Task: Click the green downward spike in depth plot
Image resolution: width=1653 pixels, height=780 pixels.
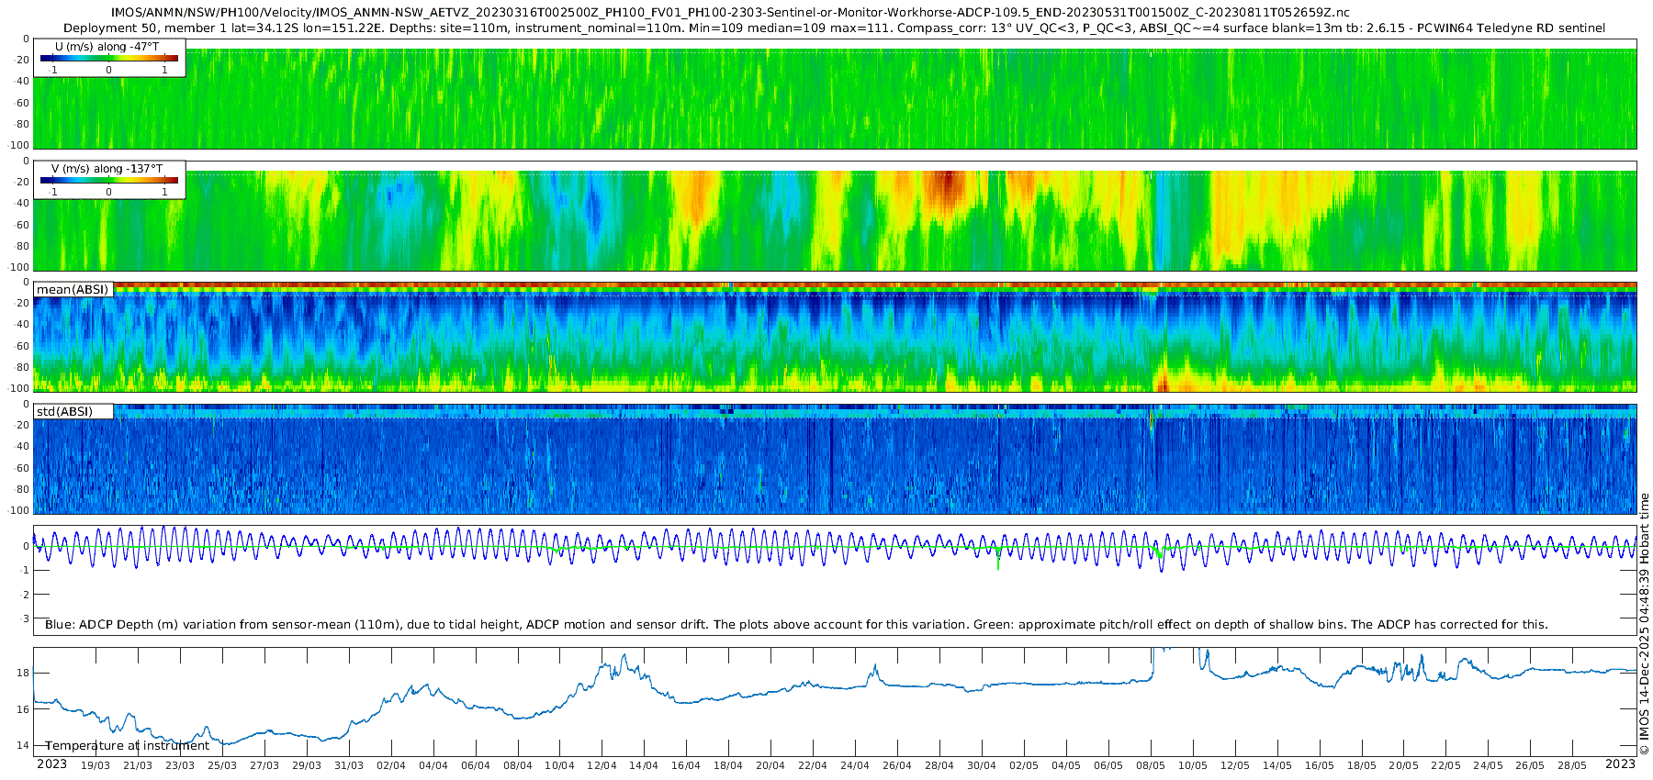Action: pos(998,562)
